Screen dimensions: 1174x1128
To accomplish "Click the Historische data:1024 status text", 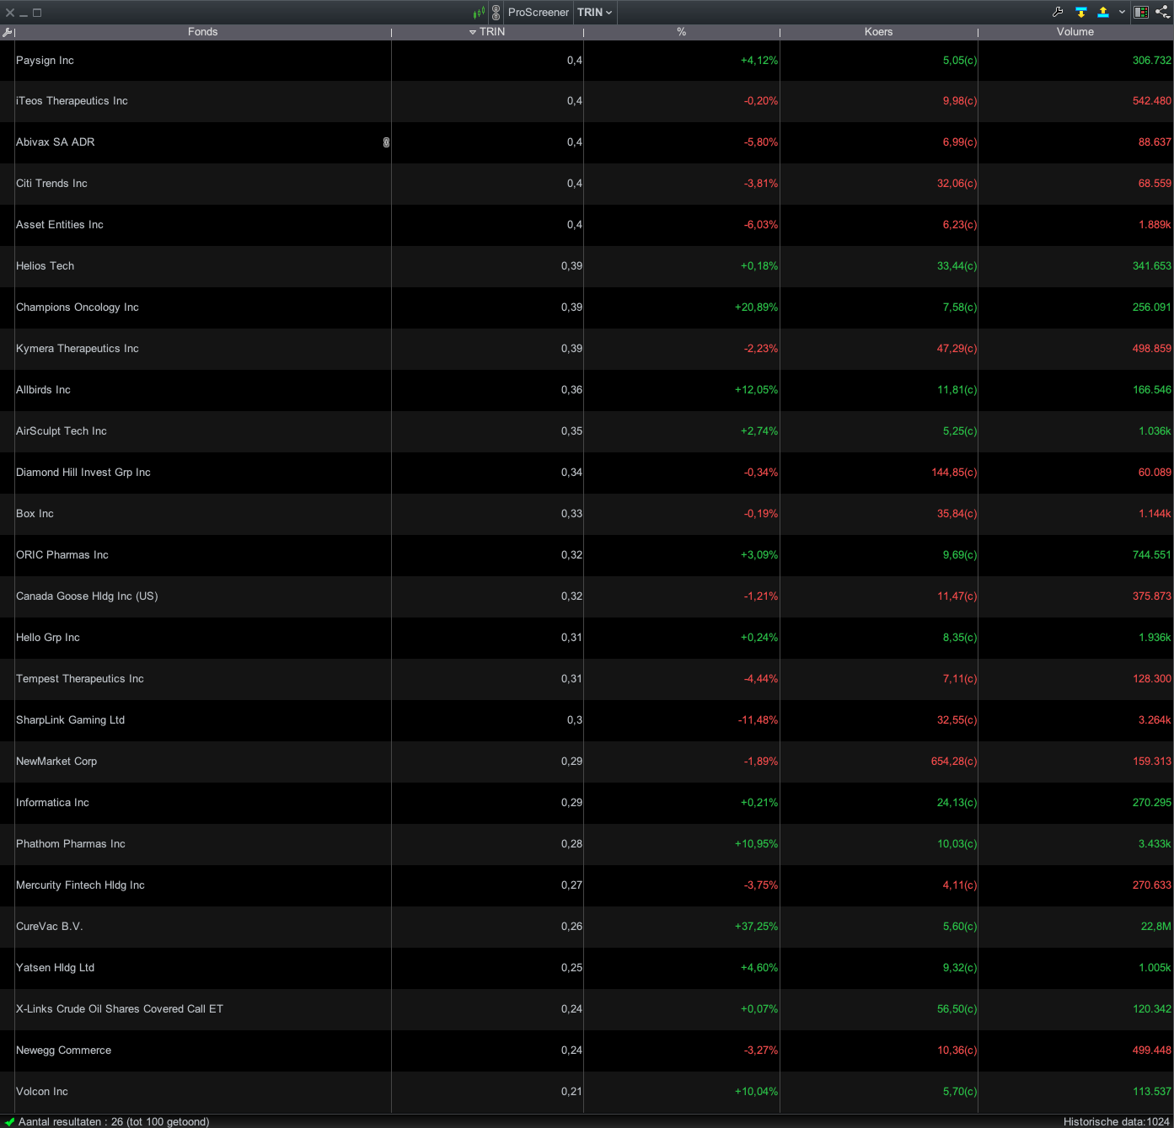I will point(1117,1121).
